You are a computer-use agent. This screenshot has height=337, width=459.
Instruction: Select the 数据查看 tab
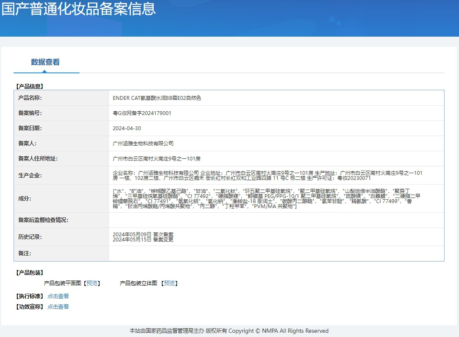click(x=46, y=62)
